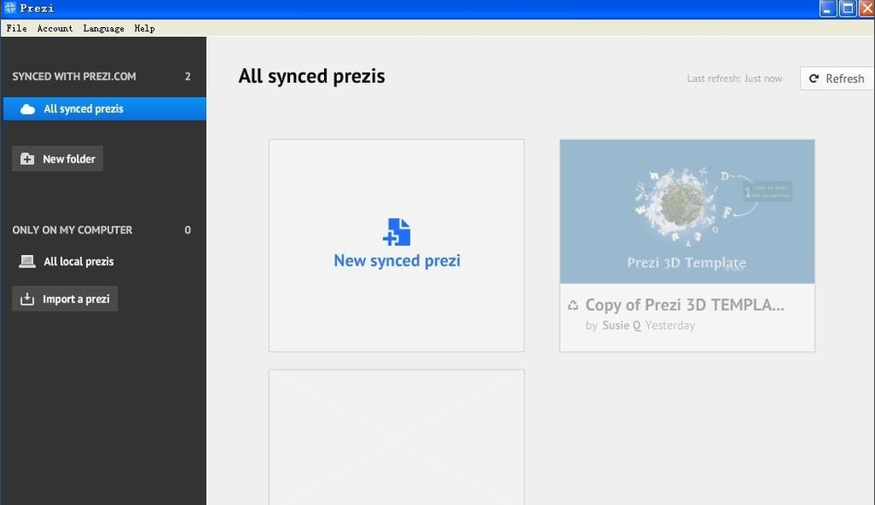This screenshot has height=505, width=875.
Task: Click the local prezis count 0
Action: (188, 230)
